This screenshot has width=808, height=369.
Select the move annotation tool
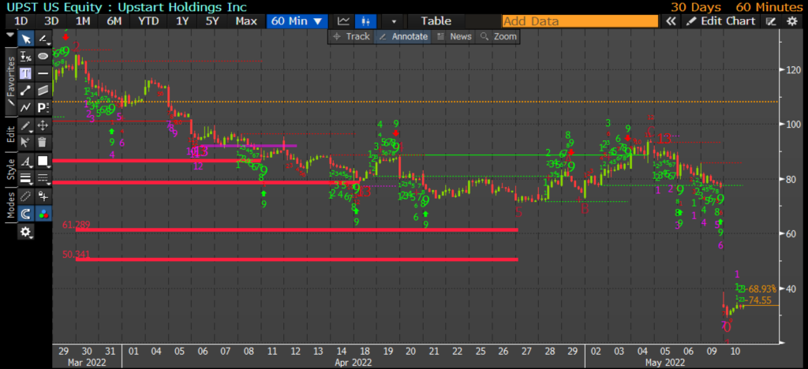click(43, 125)
